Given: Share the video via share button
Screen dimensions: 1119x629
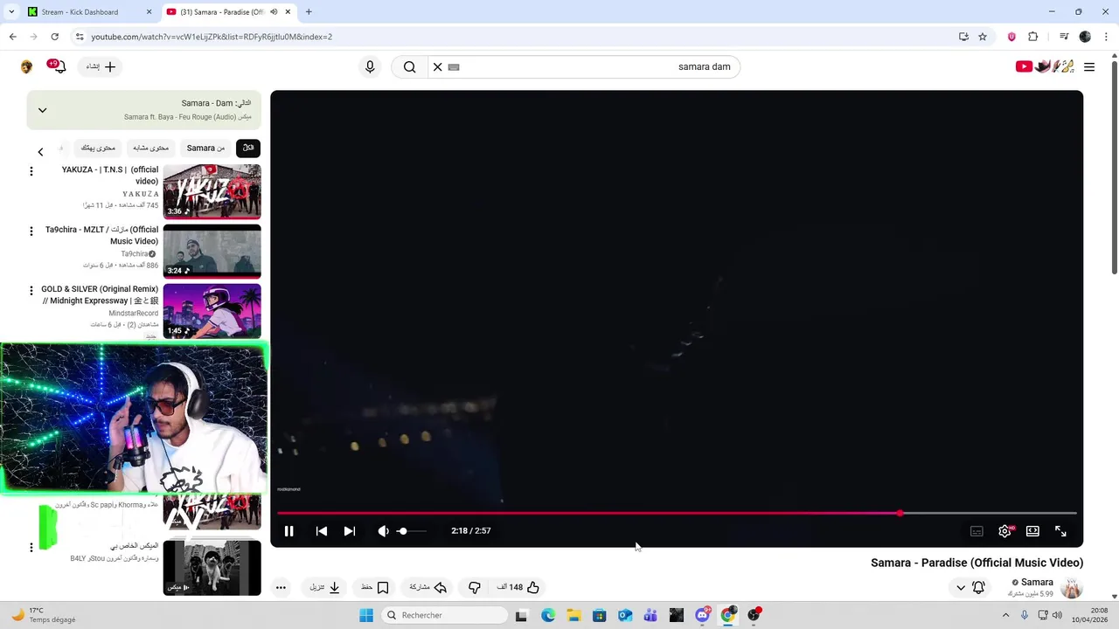Looking at the screenshot, I should coord(428,587).
